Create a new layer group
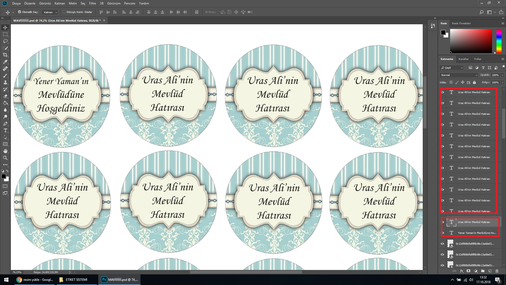The height and width of the screenshot is (285, 506). point(483,271)
